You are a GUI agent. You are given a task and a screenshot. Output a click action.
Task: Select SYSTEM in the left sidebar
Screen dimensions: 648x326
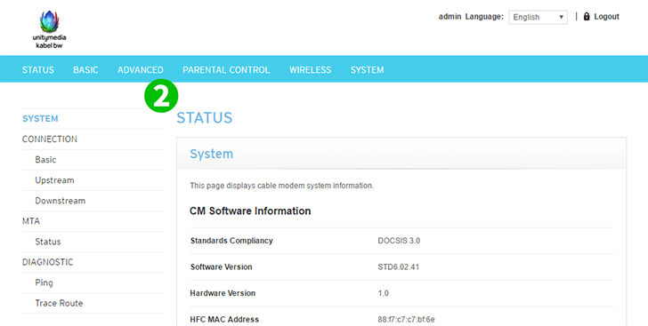[x=40, y=118]
